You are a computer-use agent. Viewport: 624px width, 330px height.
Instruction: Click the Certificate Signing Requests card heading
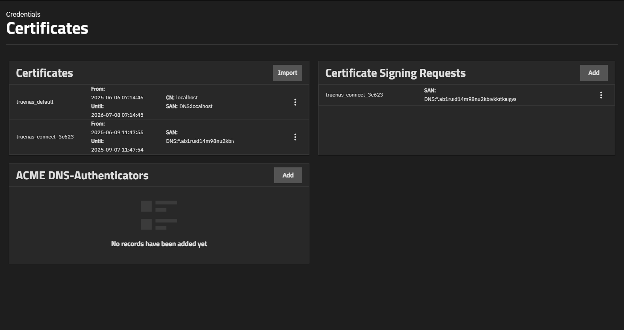[x=395, y=73]
